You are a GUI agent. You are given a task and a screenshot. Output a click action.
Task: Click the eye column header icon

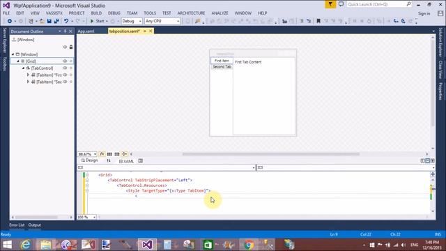click(65, 47)
